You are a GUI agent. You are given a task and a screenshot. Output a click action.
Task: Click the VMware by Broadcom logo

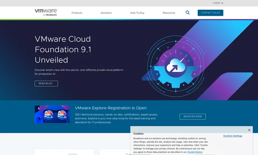click(46, 13)
